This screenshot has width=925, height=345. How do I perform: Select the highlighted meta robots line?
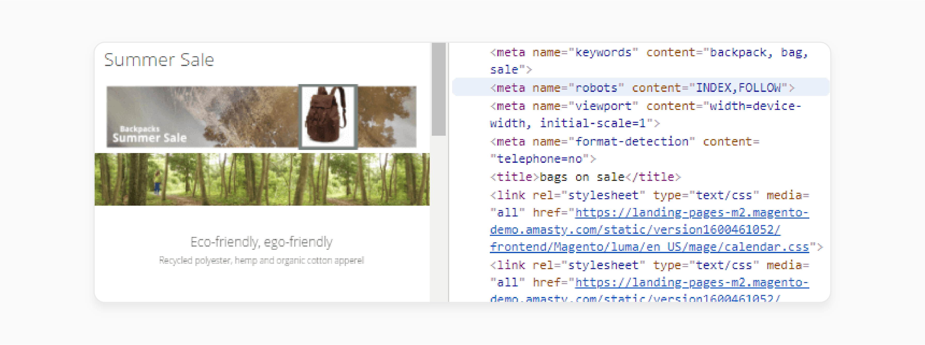(x=641, y=87)
